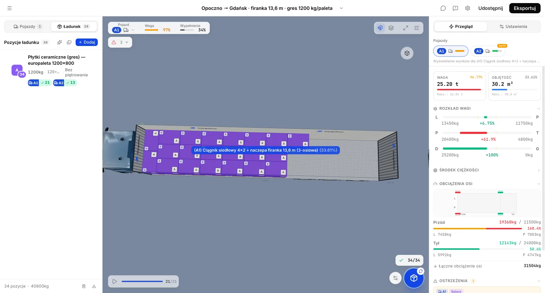Click the 34/34 loaded status badge

[x=409, y=260]
